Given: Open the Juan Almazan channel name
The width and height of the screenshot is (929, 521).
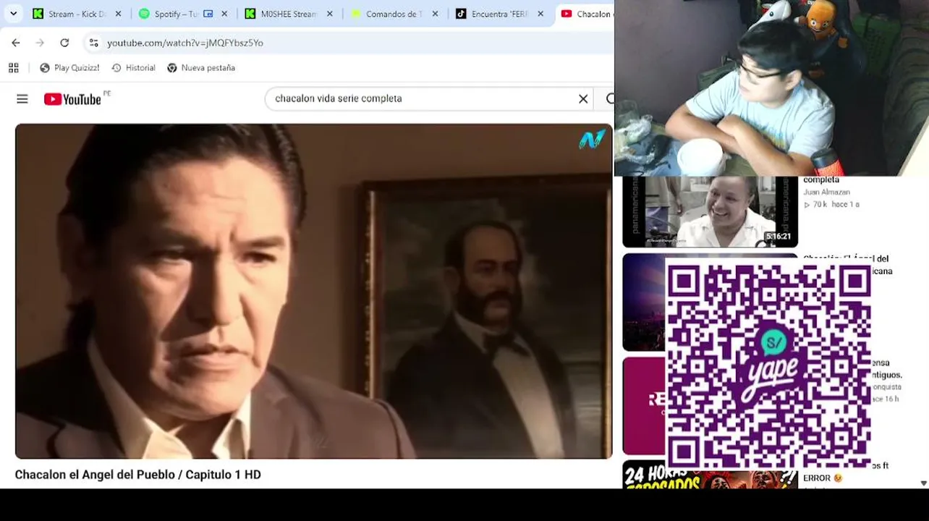Looking at the screenshot, I should 826,192.
